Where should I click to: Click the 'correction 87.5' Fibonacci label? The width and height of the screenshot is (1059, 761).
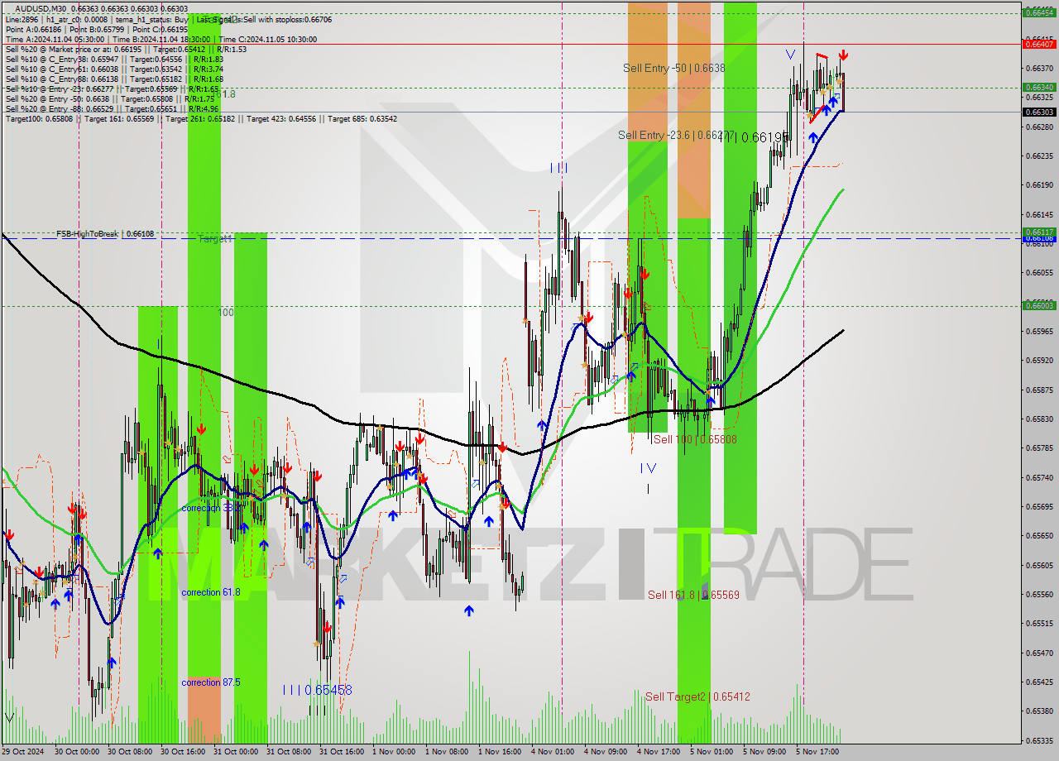(211, 682)
